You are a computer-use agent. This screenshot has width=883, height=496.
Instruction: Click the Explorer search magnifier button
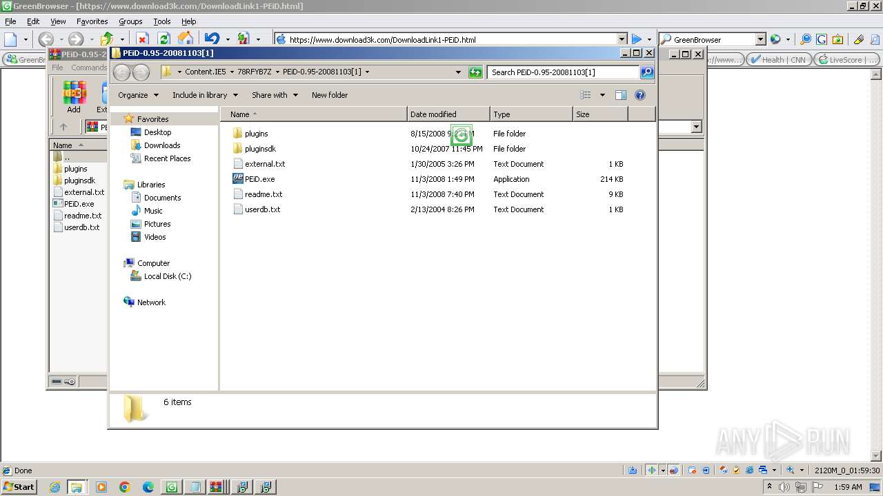coord(646,72)
